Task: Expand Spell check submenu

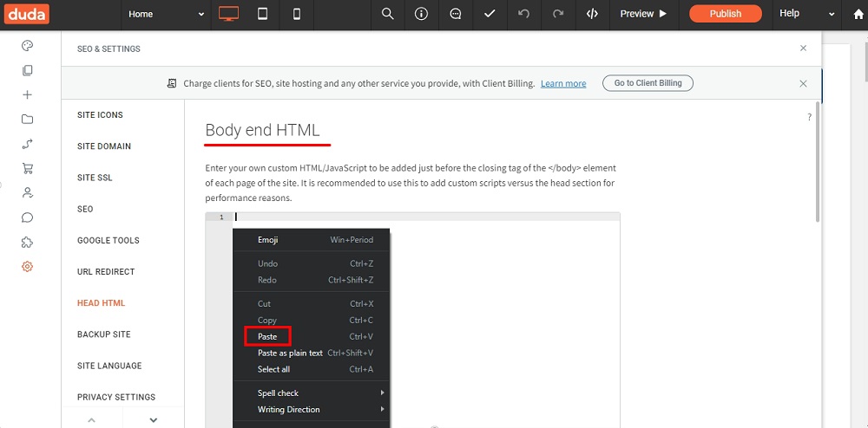Action: pos(311,393)
